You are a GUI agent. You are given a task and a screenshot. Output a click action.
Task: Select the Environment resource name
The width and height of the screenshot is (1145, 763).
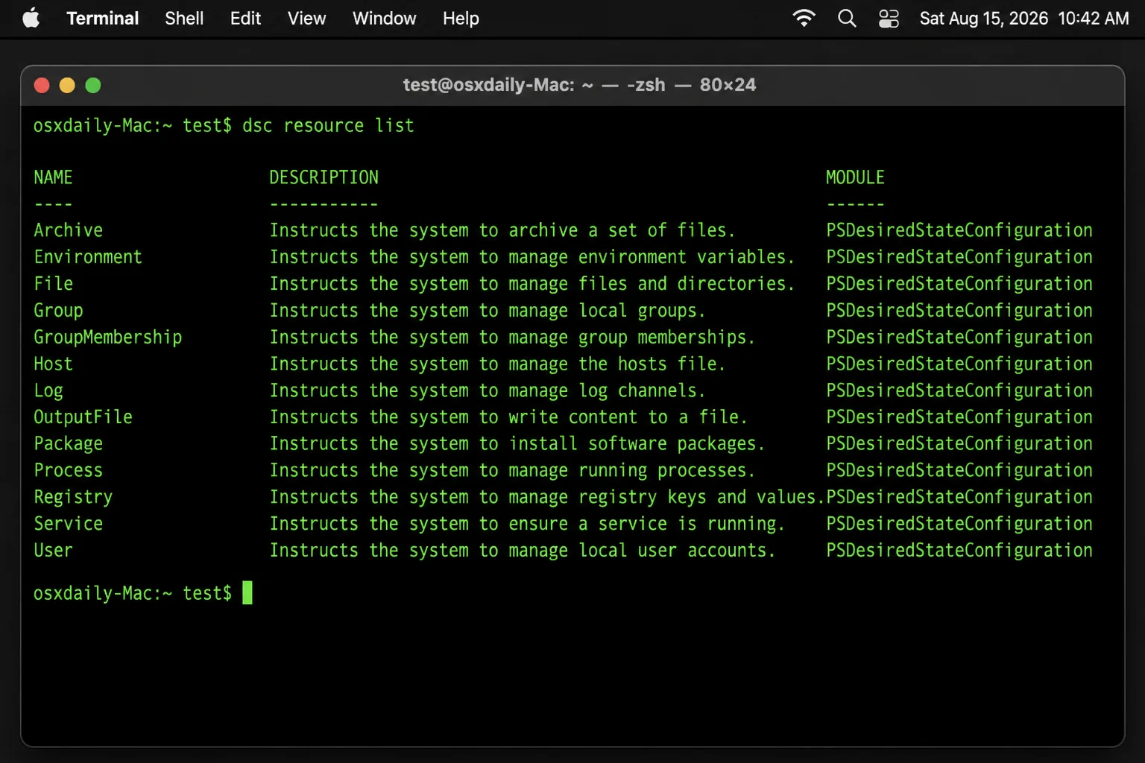88,257
